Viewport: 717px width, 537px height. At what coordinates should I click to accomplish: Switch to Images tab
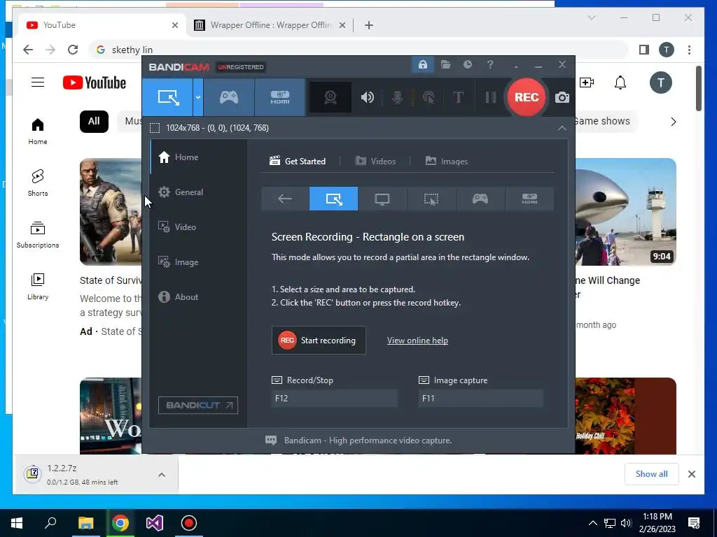446,162
